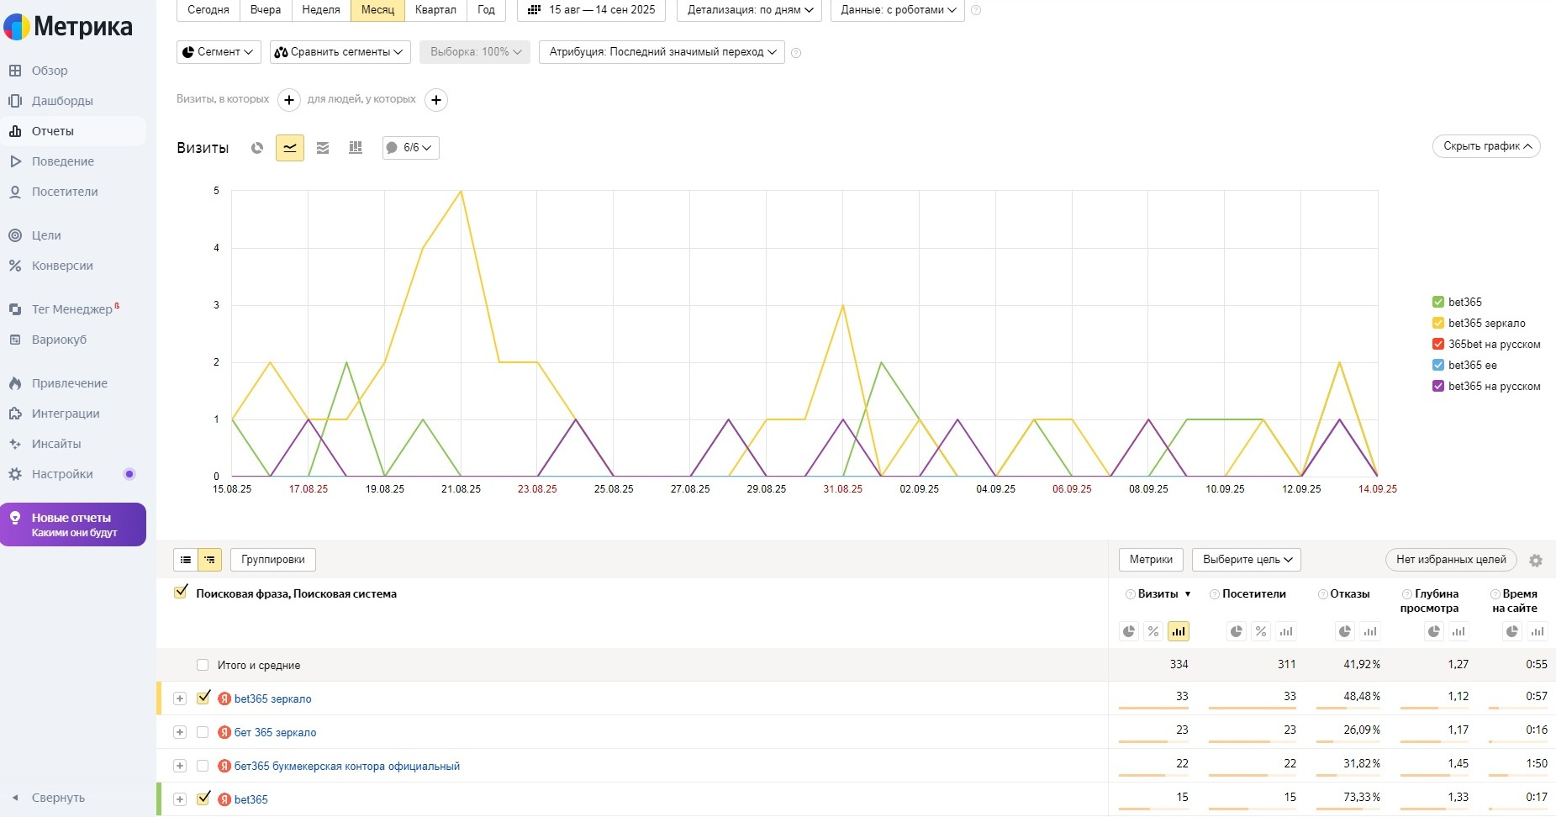Check бет365 букмекерская контора row checkbox
This screenshot has width=1556, height=817.
(x=203, y=766)
